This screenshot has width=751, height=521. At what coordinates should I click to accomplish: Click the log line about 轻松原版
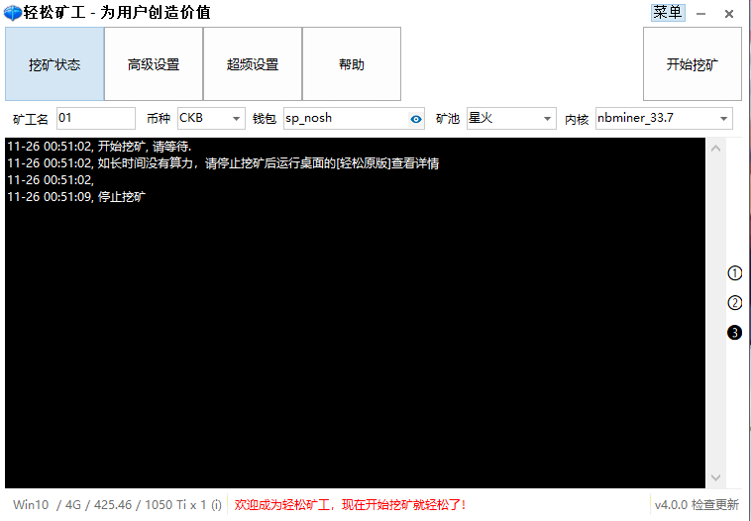223,163
